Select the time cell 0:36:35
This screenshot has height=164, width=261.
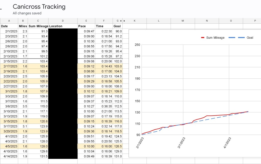[104, 106]
